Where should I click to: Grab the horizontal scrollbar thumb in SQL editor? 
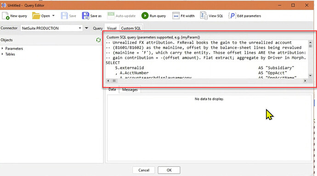[114, 81]
